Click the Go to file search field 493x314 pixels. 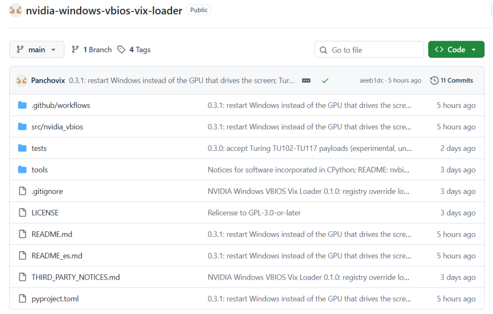(369, 49)
